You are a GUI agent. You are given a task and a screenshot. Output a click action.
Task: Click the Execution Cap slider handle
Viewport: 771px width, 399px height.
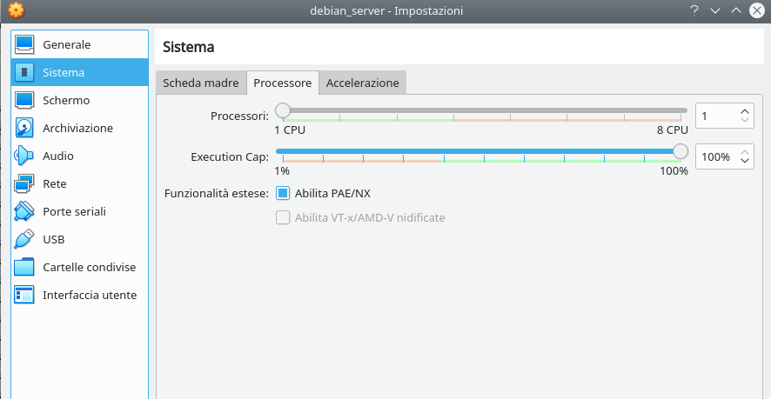[680, 151]
